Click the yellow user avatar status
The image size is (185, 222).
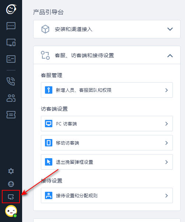pos(11,211)
